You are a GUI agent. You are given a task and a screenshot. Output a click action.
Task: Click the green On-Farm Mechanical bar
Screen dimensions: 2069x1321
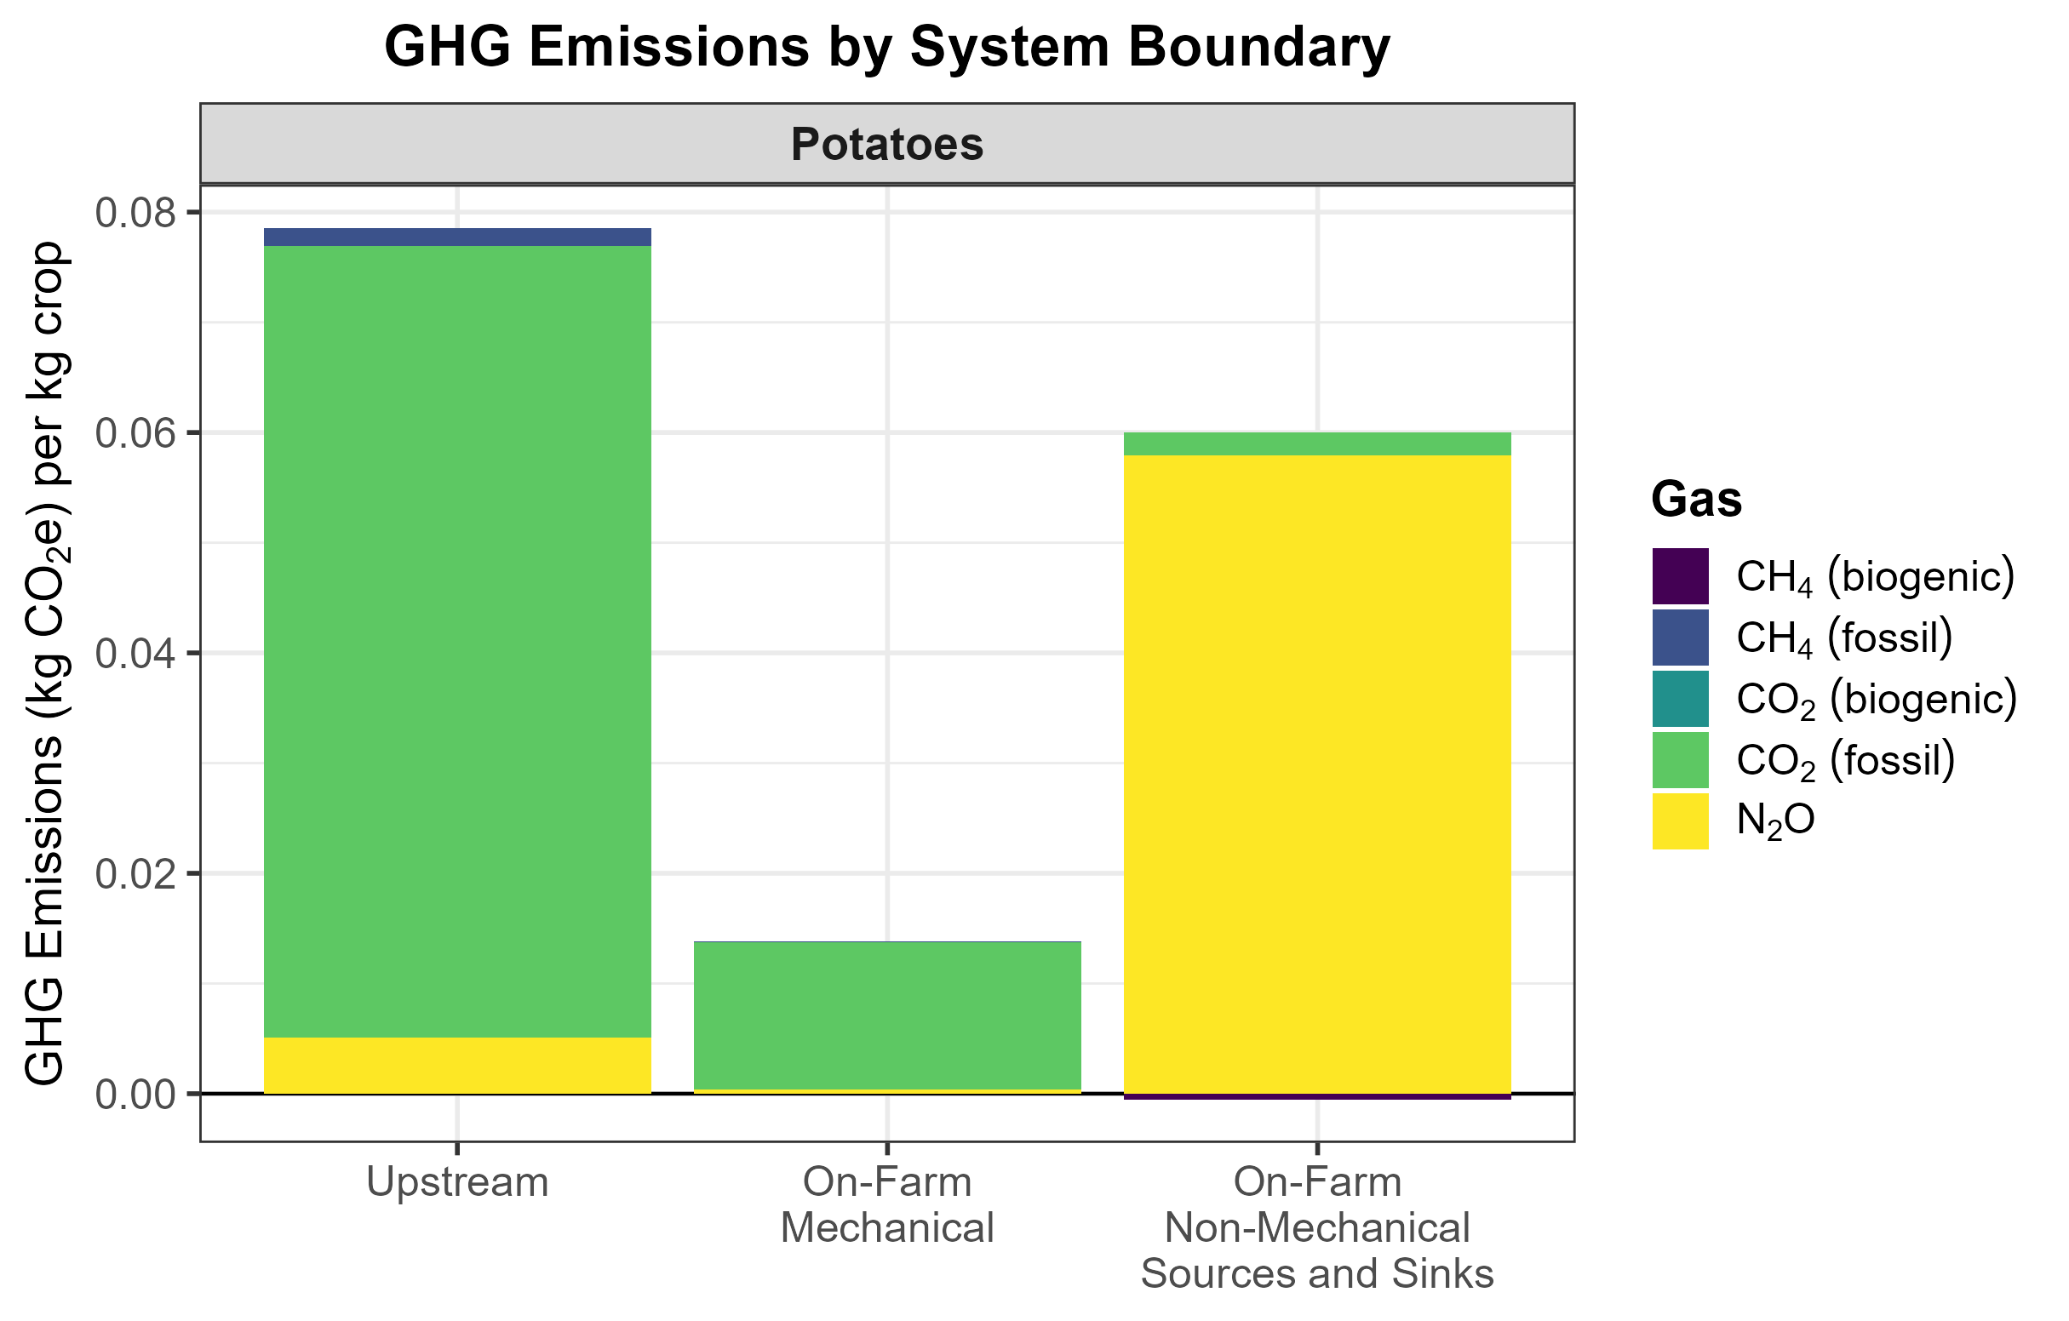(886, 1016)
